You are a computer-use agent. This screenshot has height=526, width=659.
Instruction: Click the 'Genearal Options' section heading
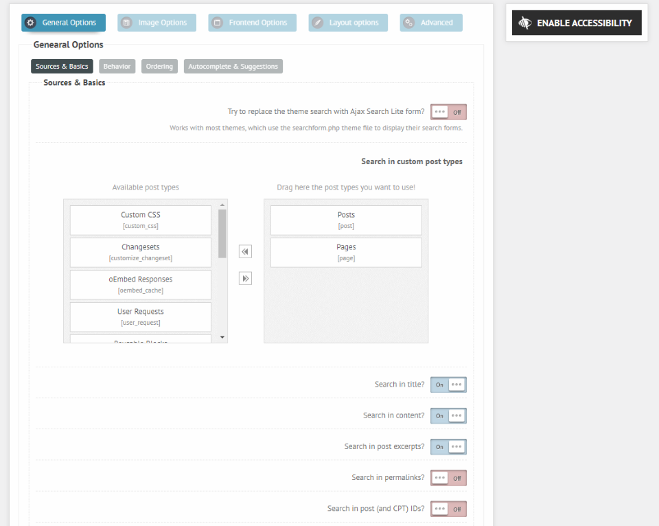(x=69, y=45)
